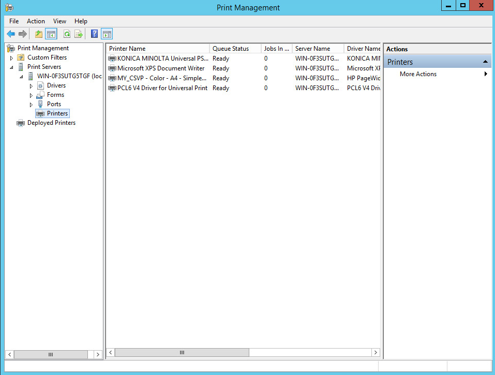
Task: Click tree pane horizontal scrollbar thumb
Action: tap(51, 354)
